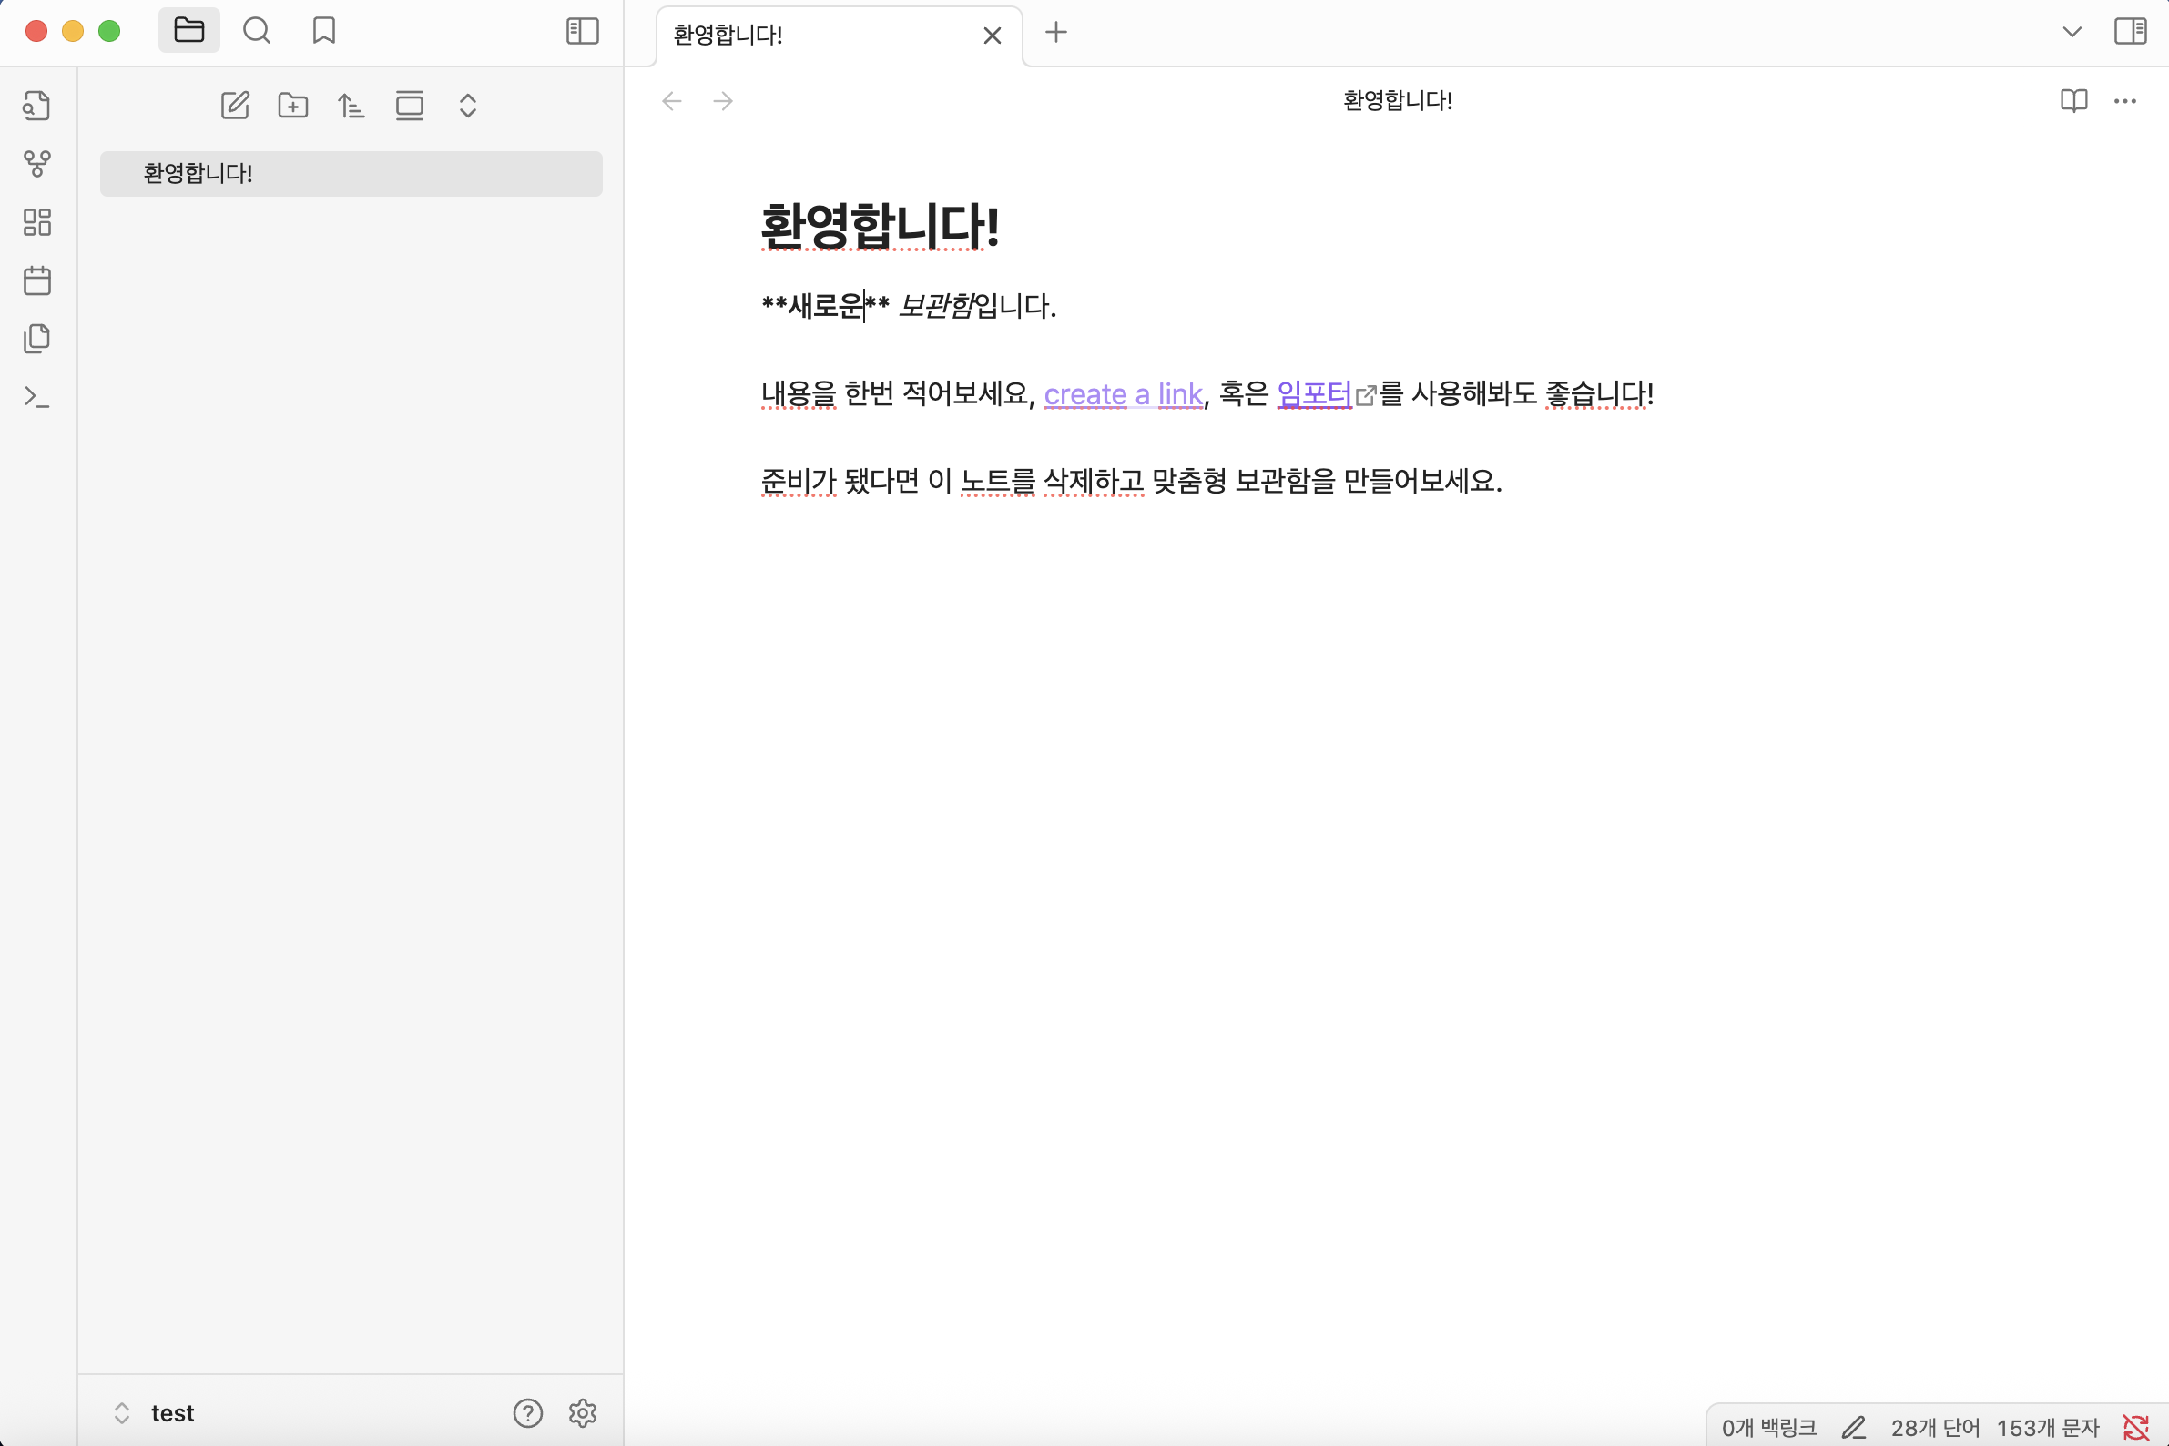Open the search pane icon
This screenshot has height=1446, width=2169.
pos(257,30)
